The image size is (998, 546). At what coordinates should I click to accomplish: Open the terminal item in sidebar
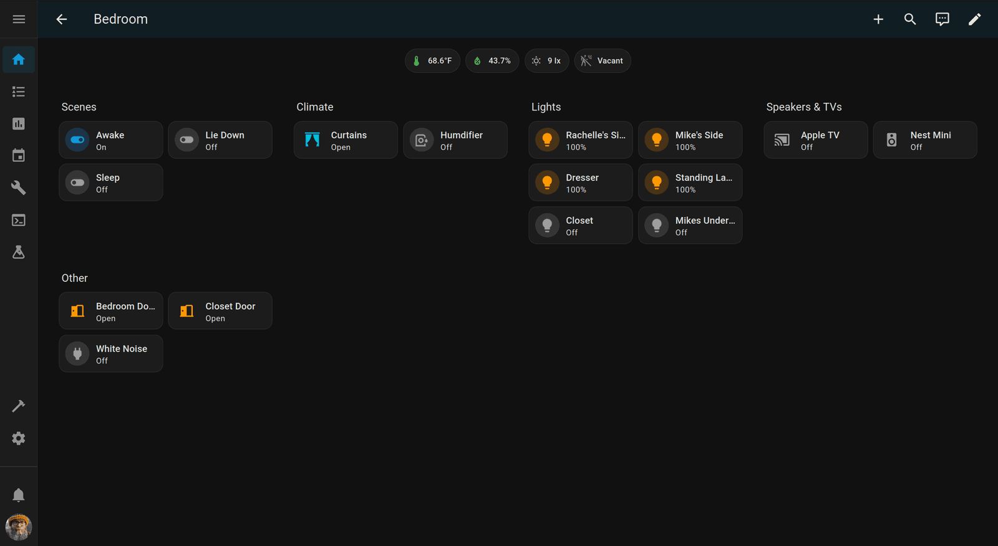(x=19, y=220)
